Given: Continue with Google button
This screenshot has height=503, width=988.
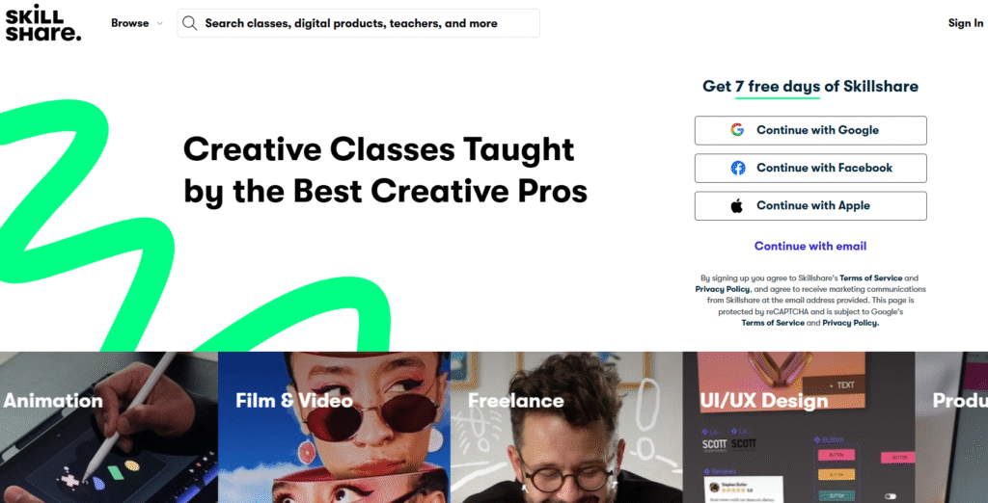Looking at the screenshot, I should [x=810, y=130].
